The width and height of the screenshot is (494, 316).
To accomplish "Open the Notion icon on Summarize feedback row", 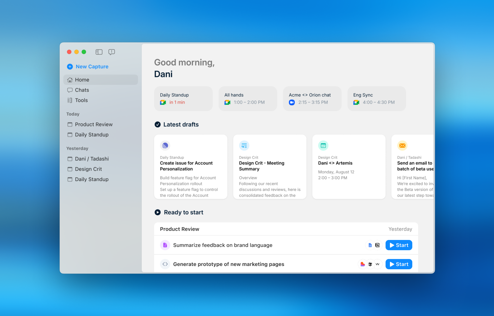I will [x=377, y=245].
